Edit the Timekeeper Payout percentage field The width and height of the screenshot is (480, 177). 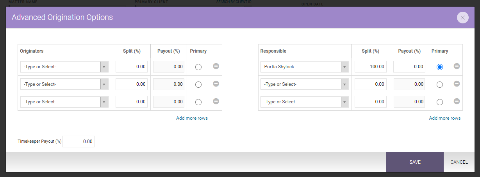[79, 142]
